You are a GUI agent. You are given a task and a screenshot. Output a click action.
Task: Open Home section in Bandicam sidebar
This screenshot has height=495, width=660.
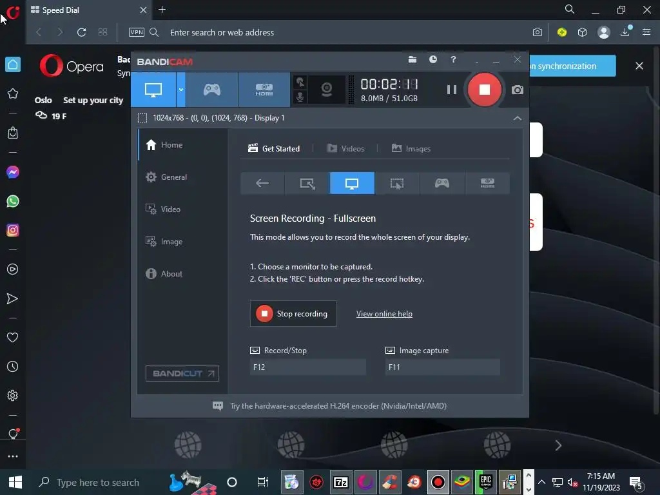pyautogui.click(x=182, y=145)
